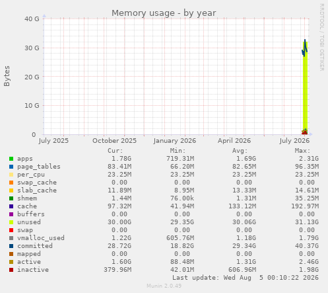Click the 'Cur:' column header
Screen dimensions: 328x293
115,151
